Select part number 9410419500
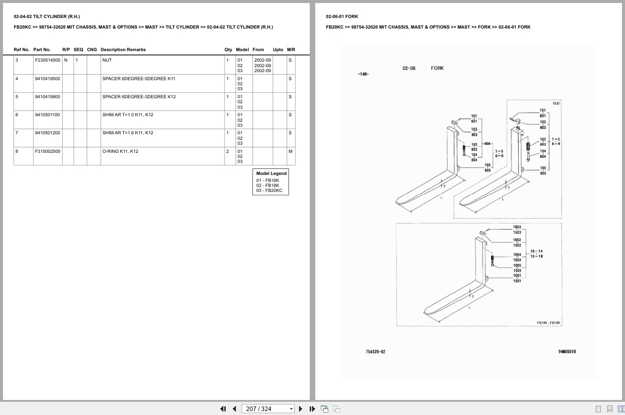This screenshot has height=415, width=625. pos(48,79)
